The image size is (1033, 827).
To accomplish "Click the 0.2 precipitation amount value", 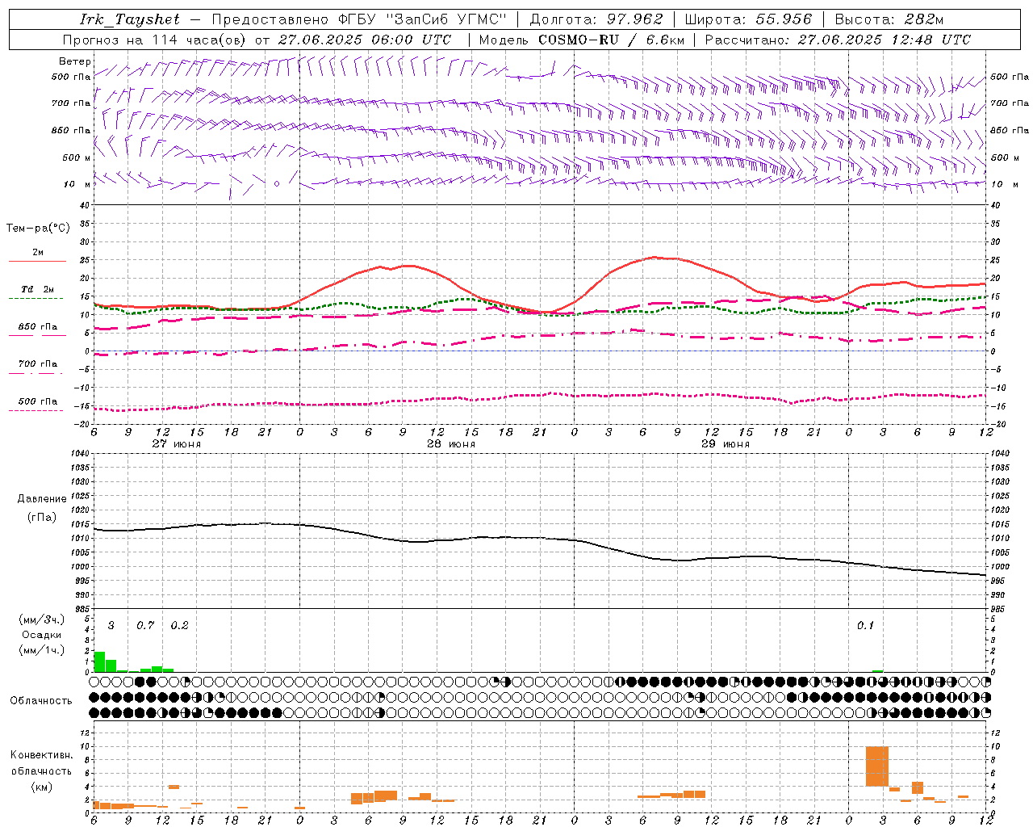I will pyautogui.click(x=179, y=626).
